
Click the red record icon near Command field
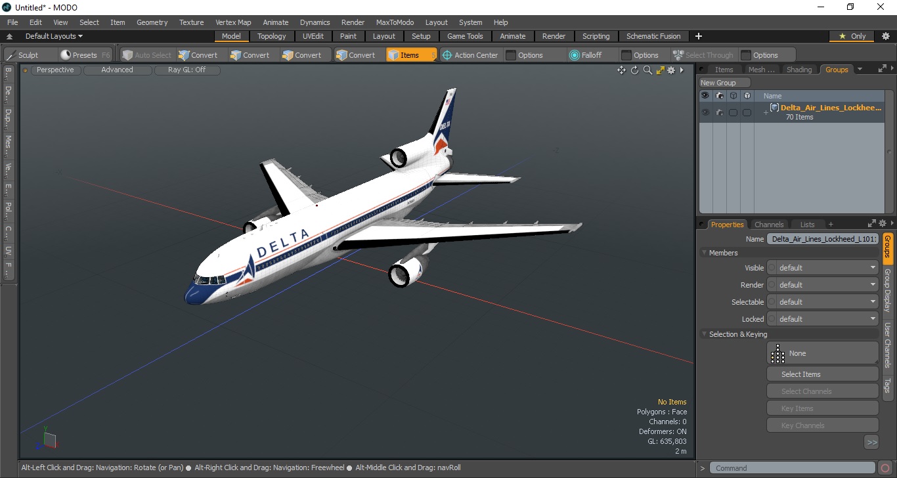coord(886,468)
